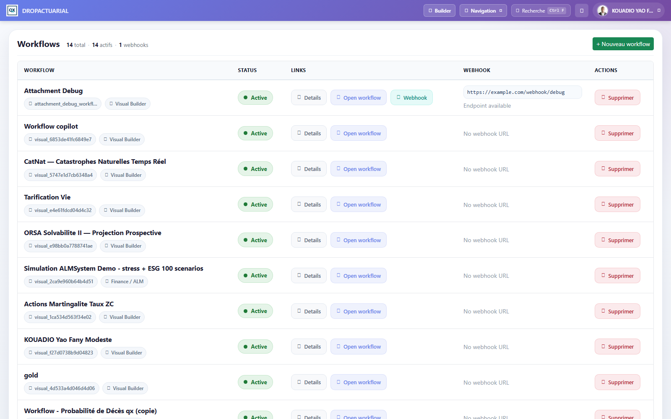Delete Simulation ALMSystem Demo with Supprimer
Screen dimensions: 671x419
click(617, 276)
